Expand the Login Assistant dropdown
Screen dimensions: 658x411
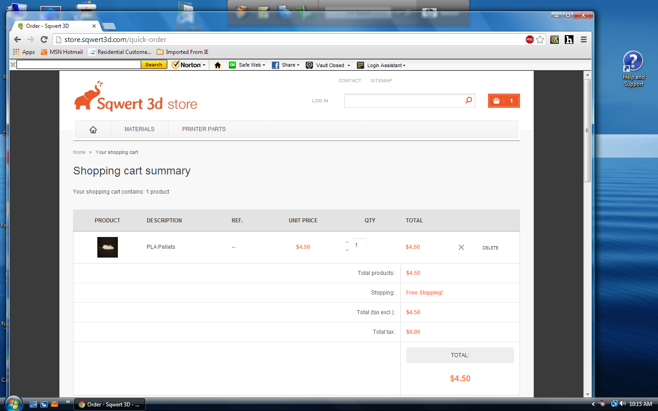(x=381, y=65)
